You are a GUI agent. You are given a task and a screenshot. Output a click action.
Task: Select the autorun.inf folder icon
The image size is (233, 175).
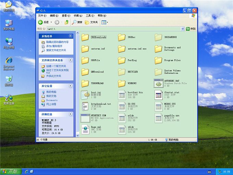85,49
